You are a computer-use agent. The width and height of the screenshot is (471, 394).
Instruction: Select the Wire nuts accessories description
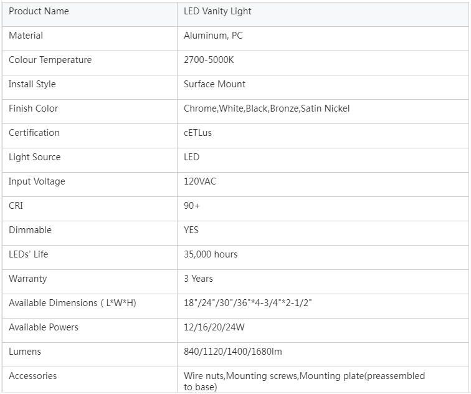pyautogui.click(x=304, y=382)
